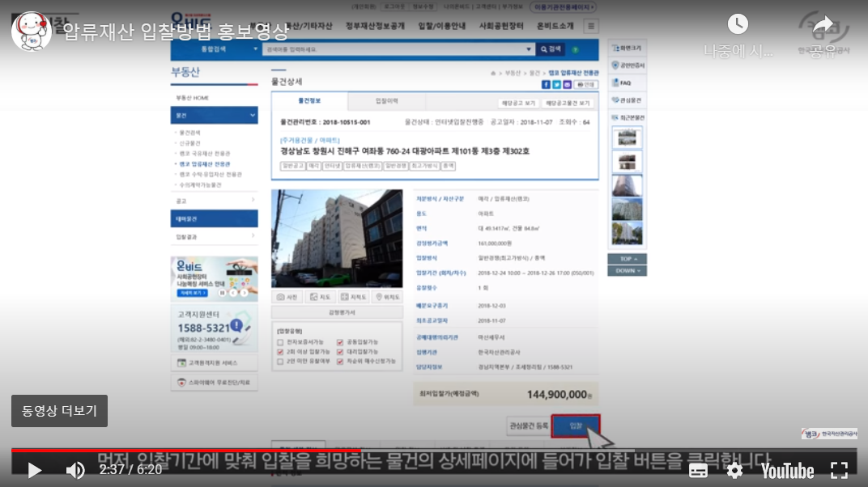Image resolution: width=868 pixels, height=487 pixels.
Task: Collapse the 물건 sidebar section
Action: (x=214, y=115)
